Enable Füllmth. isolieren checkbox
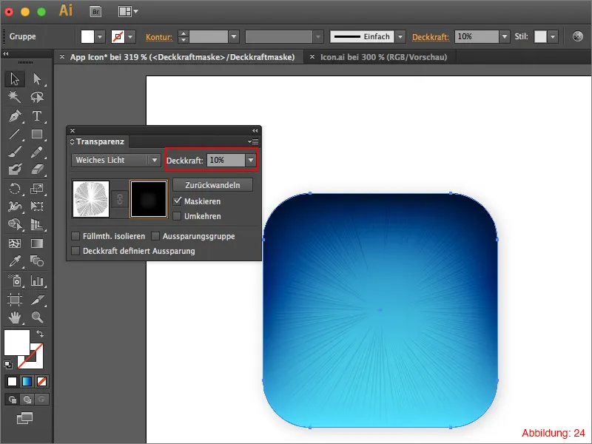The width and height of the screenshot is (592, 444). (x=75, y=236)
